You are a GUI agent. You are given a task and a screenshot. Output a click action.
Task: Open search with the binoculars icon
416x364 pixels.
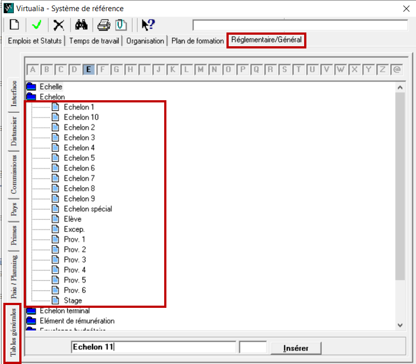click(x=82, y=25)
